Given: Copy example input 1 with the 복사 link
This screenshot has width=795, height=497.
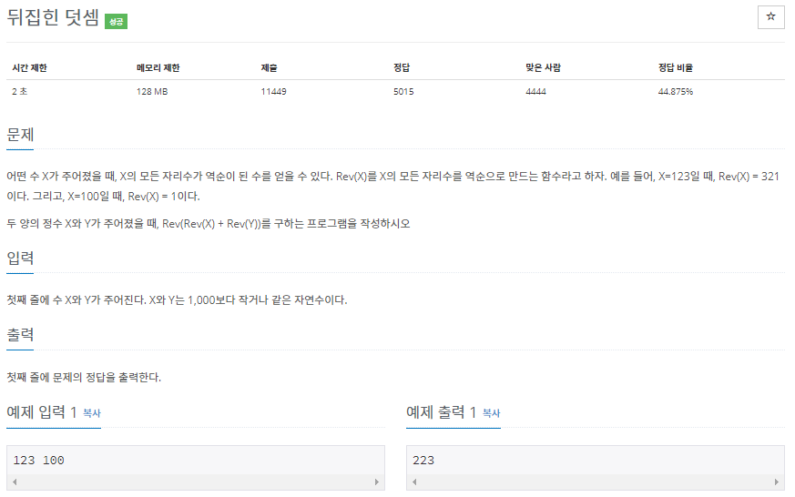Looking at the screenshot, I should 92,413.
